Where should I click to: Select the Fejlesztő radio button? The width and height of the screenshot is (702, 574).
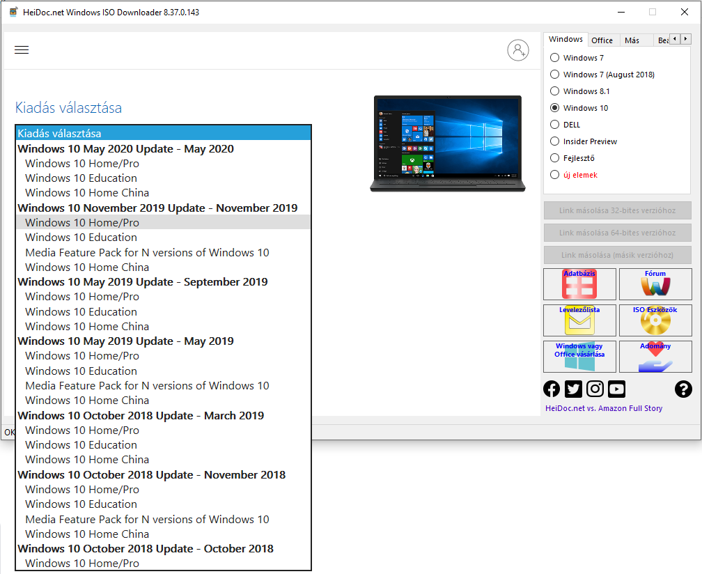coord(554,158)
